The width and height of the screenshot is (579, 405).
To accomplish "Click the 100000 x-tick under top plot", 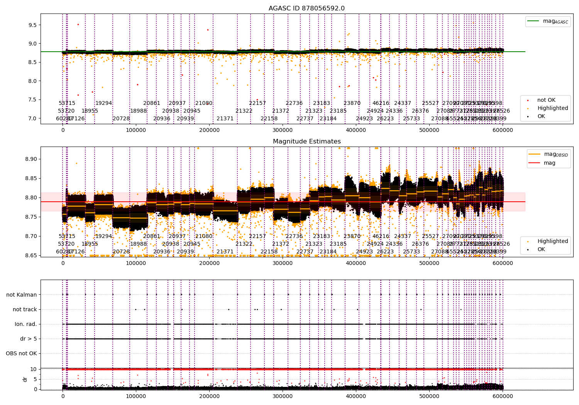I will (136, 130).
